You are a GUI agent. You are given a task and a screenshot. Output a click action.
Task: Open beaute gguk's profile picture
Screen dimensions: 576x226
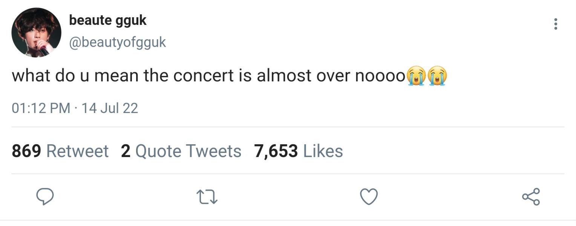(x=36, y=32)
